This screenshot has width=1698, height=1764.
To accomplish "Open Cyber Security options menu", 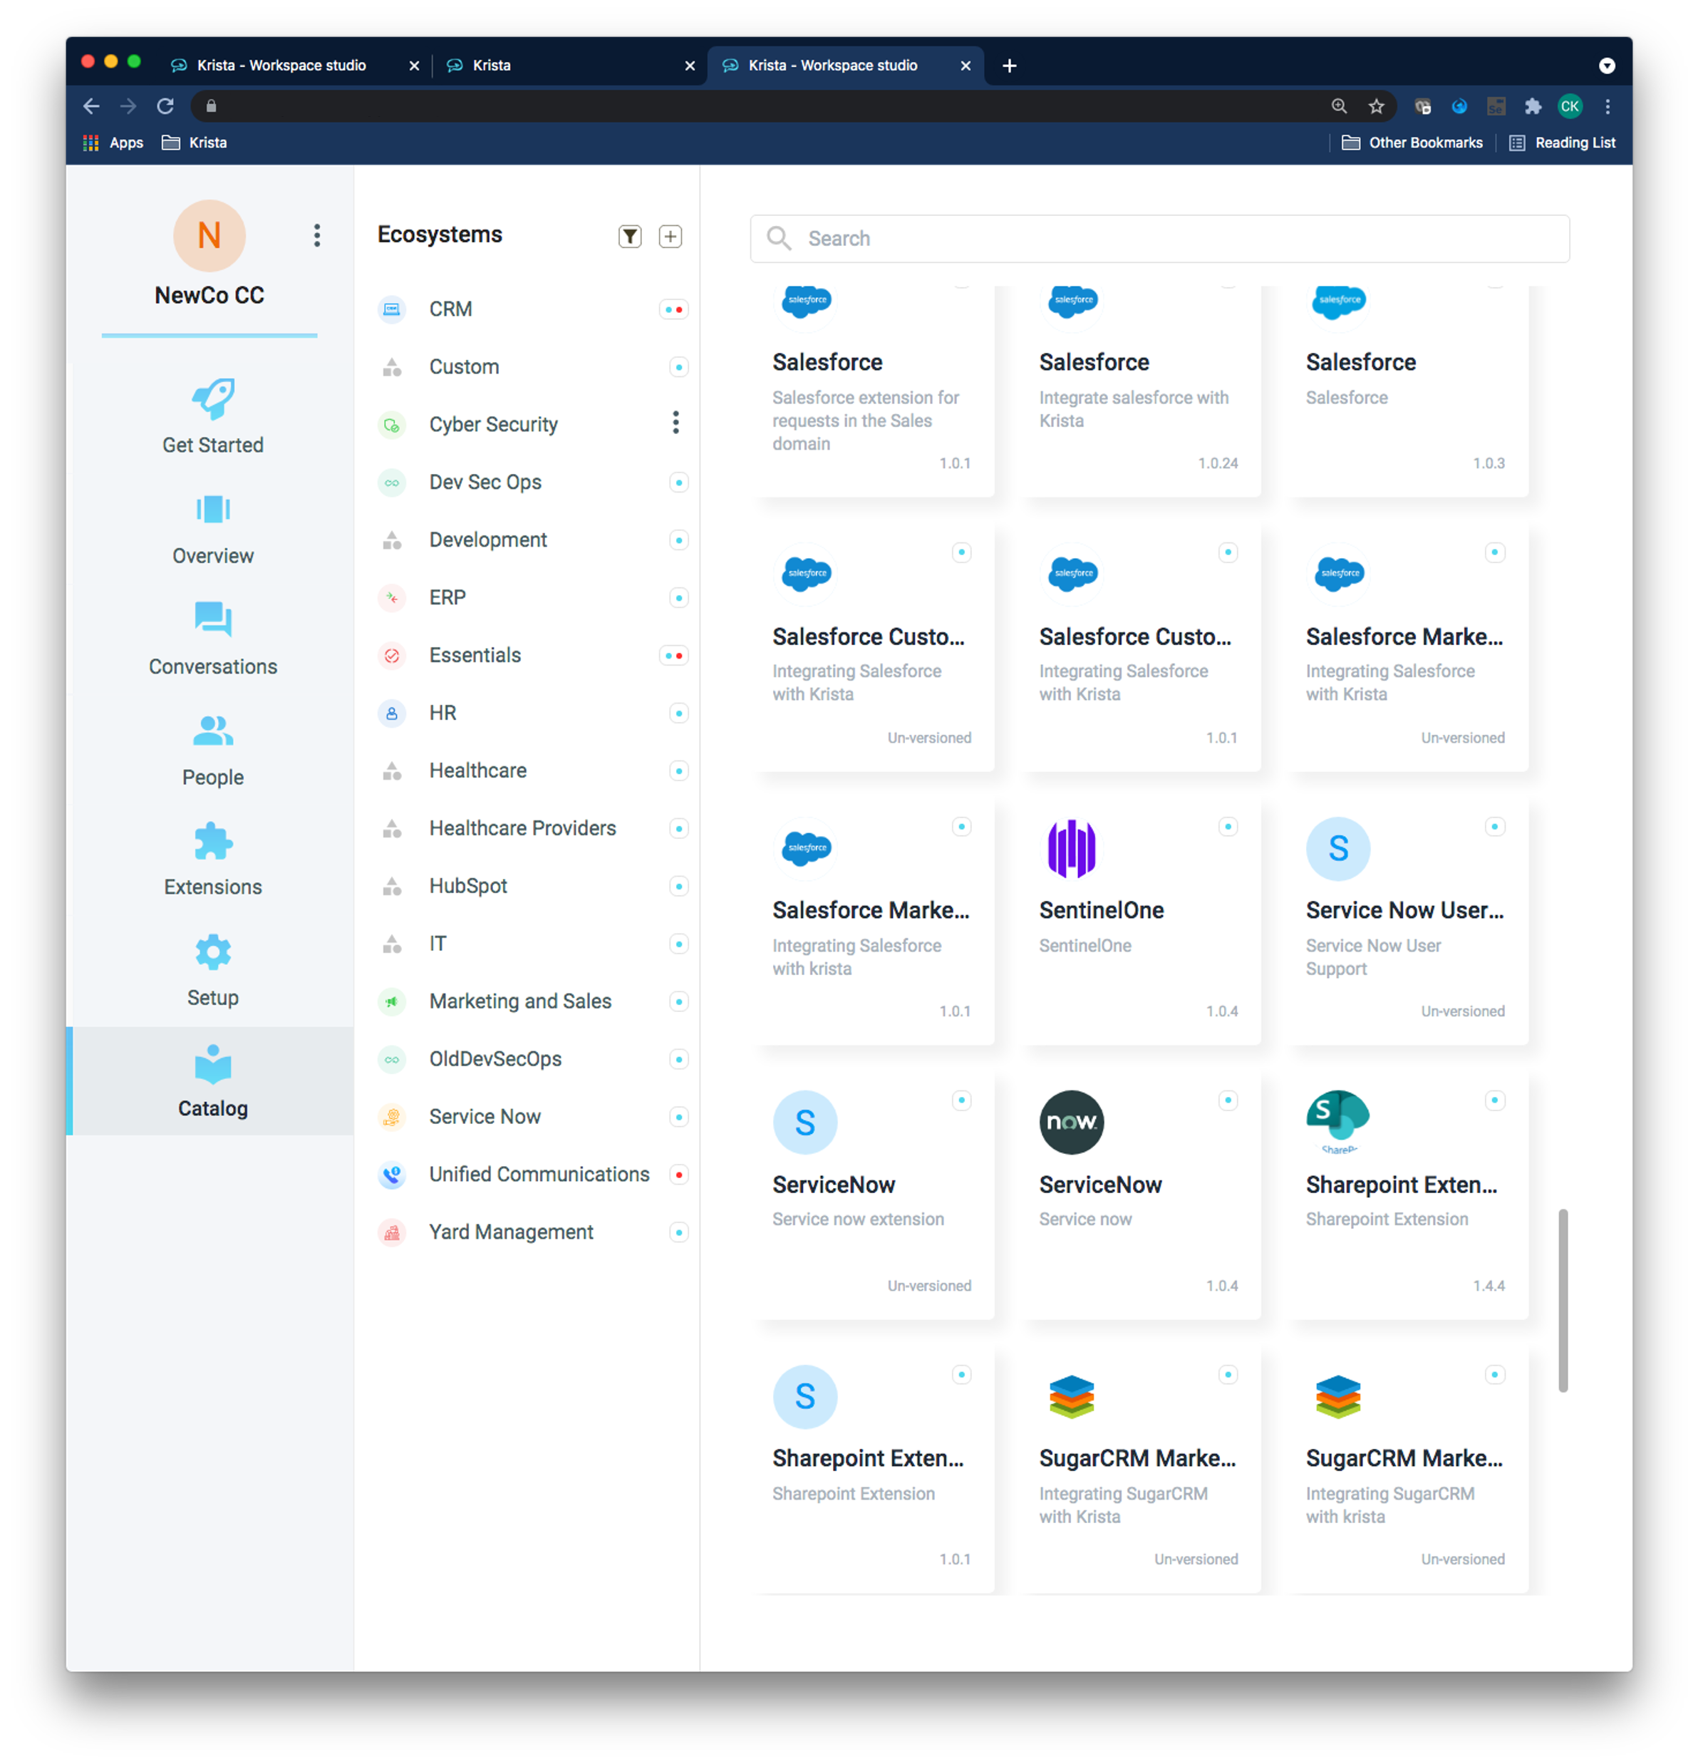I will tap(675, 423).
